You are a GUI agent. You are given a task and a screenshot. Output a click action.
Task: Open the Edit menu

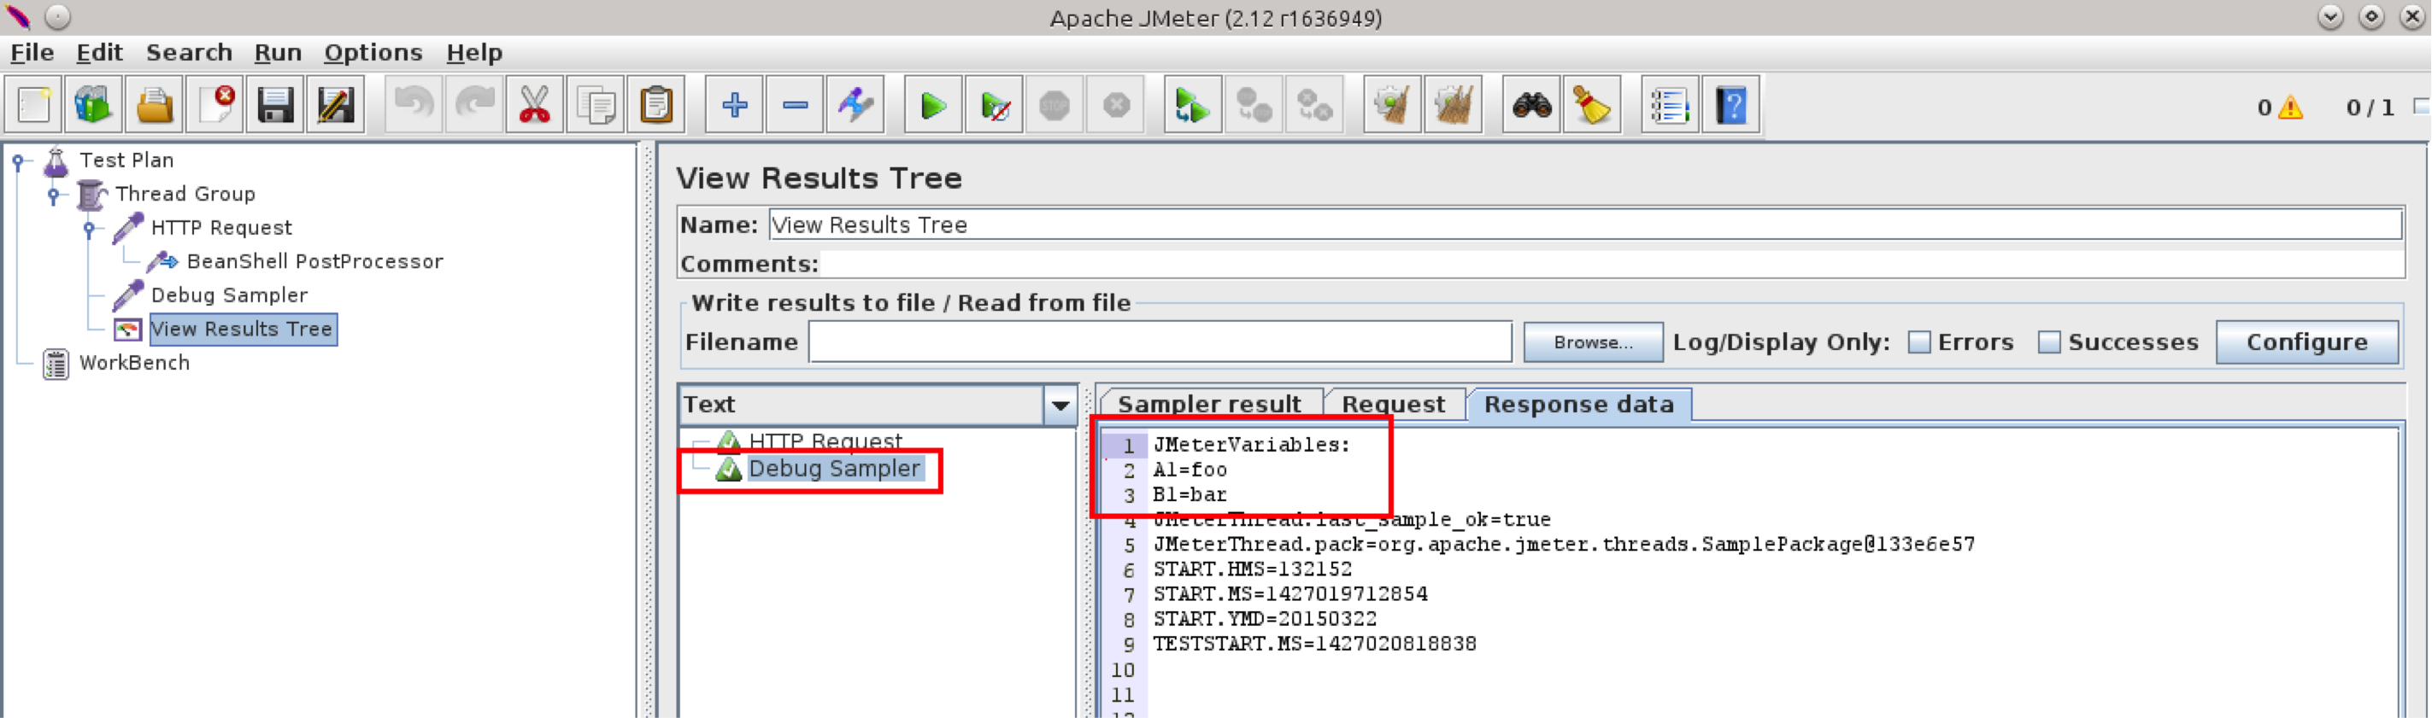[99, 53]
